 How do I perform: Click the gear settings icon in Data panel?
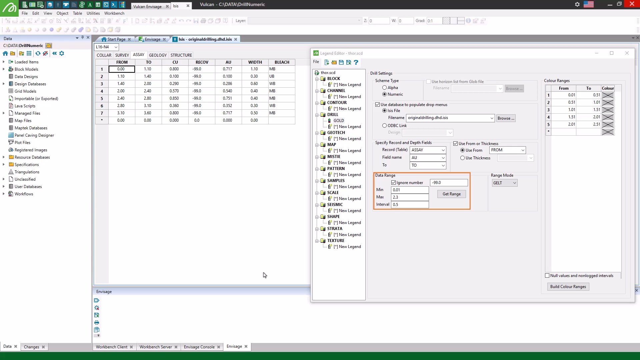[62, 53]
